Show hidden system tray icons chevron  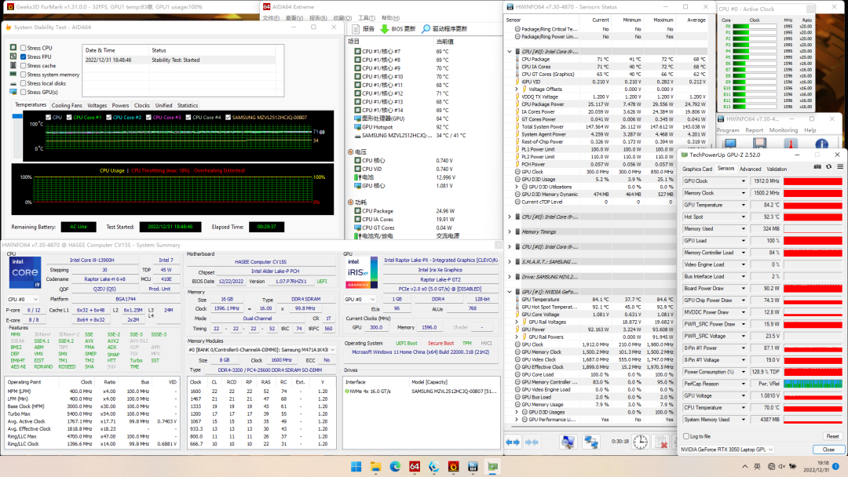pyautogui.click(x=745, y=466)
